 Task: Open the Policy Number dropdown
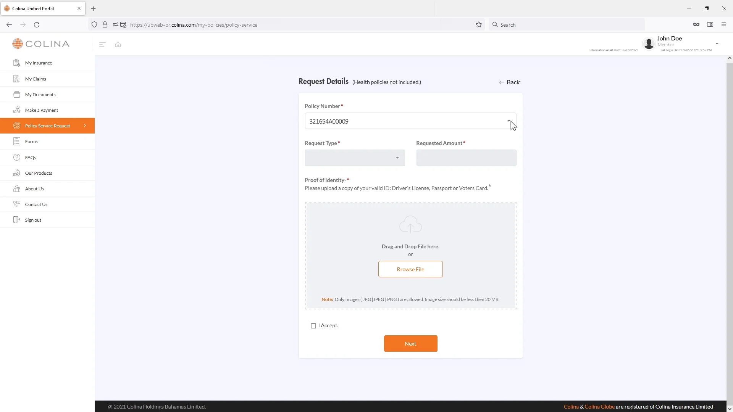(410, 121)
